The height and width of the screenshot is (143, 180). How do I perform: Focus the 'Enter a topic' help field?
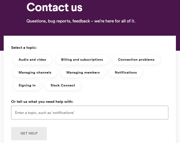click(x=89, y=113)
